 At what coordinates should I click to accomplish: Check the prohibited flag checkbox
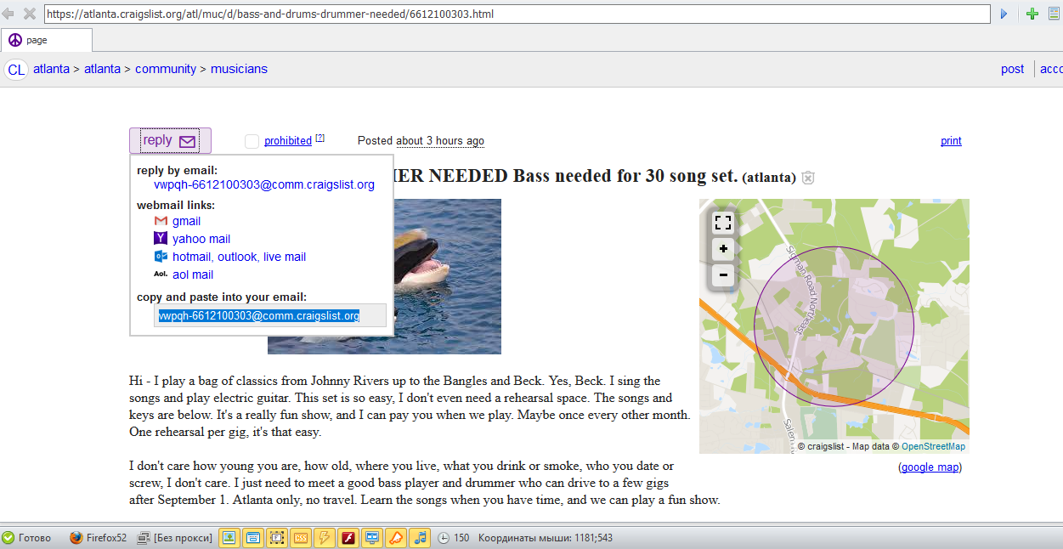[x=252, y=141]
